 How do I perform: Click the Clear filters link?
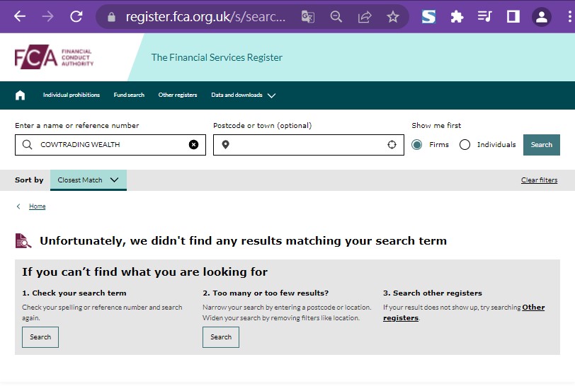pos(539,180)
